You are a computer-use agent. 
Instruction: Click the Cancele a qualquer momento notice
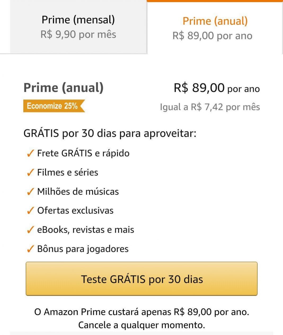(141, 325)
